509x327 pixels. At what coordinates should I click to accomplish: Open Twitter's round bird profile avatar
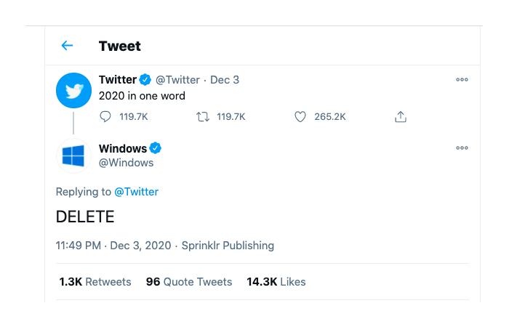click(x=73, y=91)
